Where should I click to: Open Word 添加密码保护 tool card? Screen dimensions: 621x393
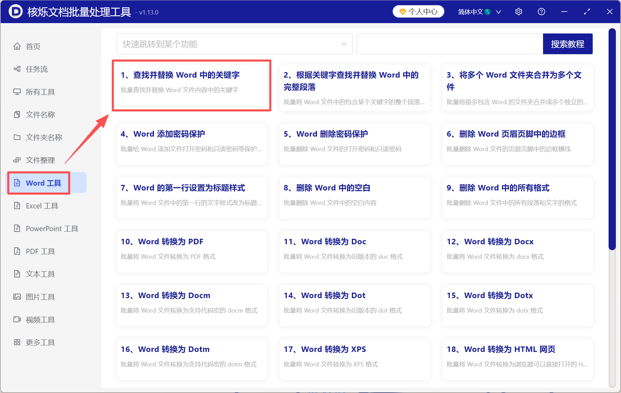(x=191, y=144)
